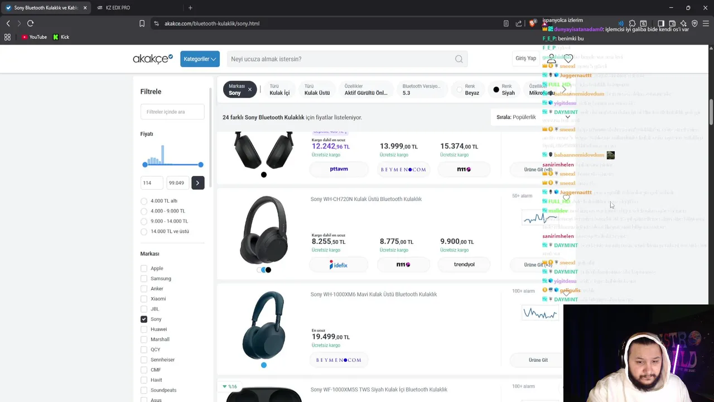The height and width of the screenshot is (402, 714).
Task: Click Ürüne Git for Sony WH-1000XM6
Action: [x=538, y=360]
